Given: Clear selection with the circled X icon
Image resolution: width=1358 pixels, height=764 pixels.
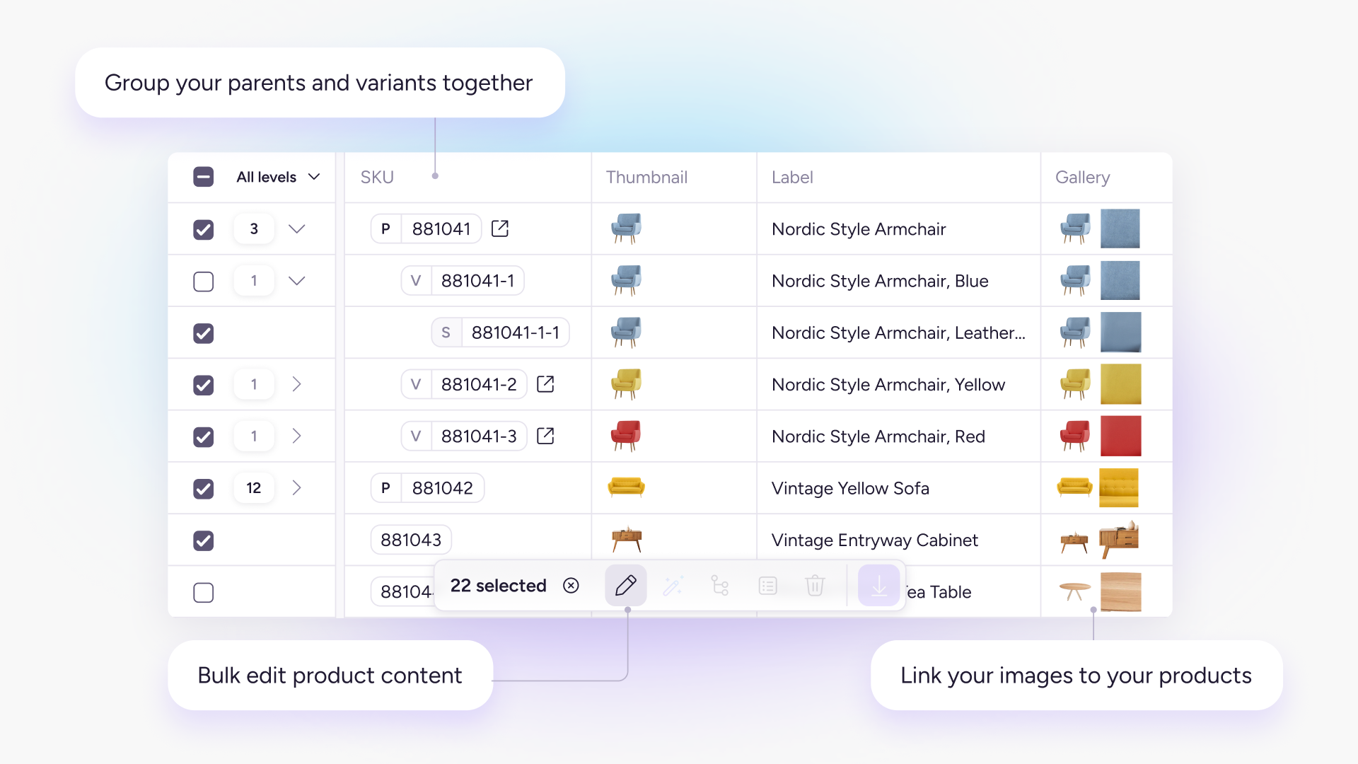Looking at the screenshot, I should pyautogui.click(x=571, y=586).
